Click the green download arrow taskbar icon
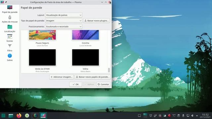212x119 pixels. 27,116
